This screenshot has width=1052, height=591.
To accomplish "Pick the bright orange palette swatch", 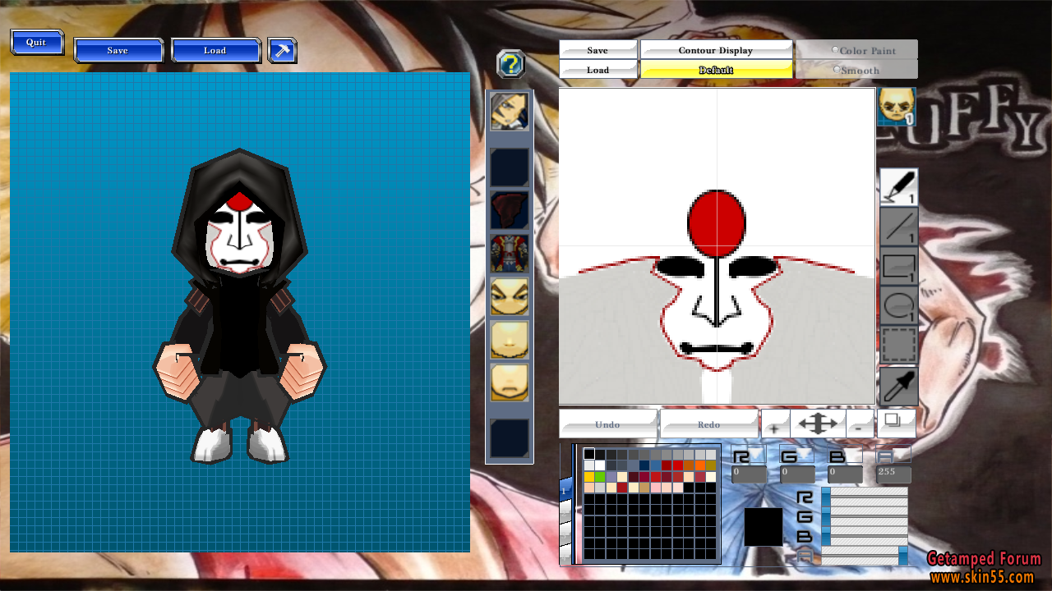I will pyautogui.click(x=700, y=465).
